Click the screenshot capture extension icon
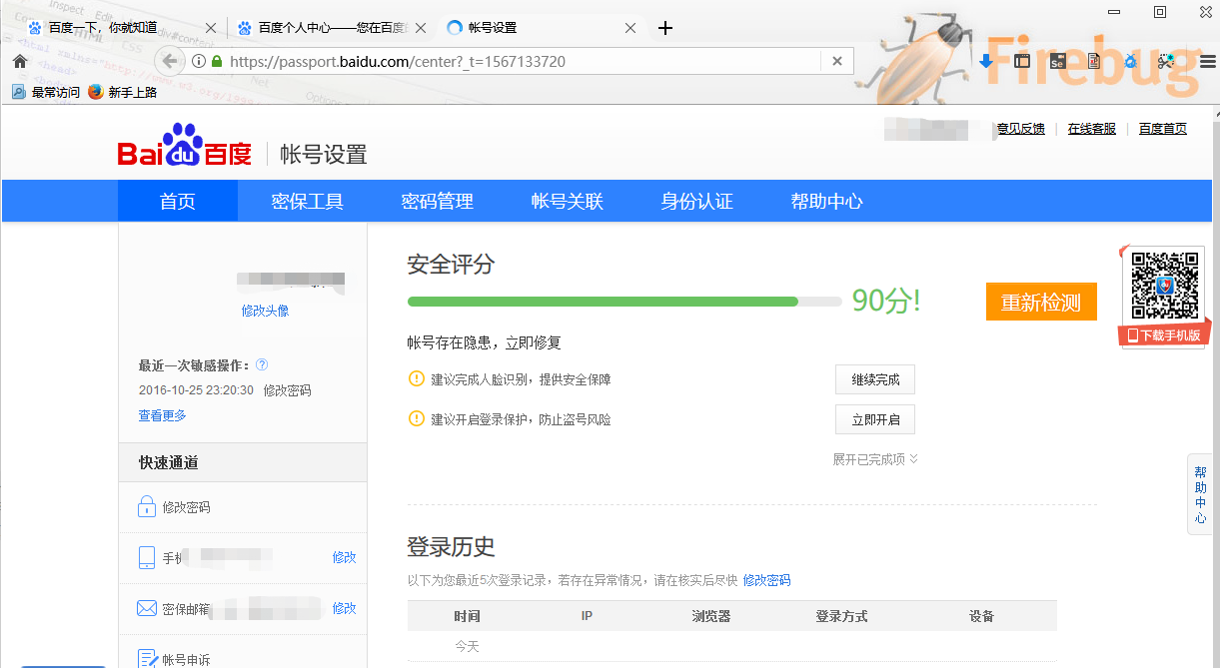Screen dimensions: 1220x668 coord(1165,62)
